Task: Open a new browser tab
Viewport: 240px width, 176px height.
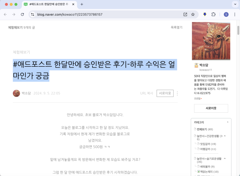Action: tap(82, 4)
